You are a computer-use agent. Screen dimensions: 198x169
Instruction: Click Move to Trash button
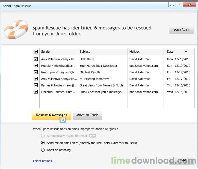tap(87, 115)
